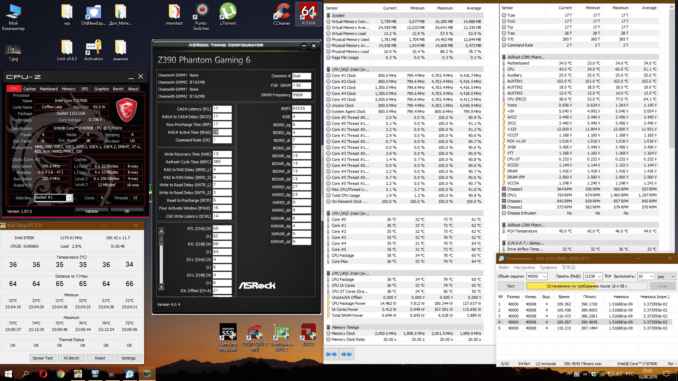Open the Файл menu in LinX
The image size is (678, 381).
pos(504,267)
